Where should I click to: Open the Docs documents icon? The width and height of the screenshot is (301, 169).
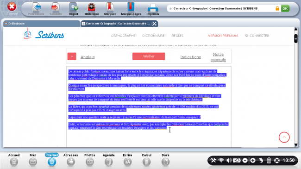165,162
